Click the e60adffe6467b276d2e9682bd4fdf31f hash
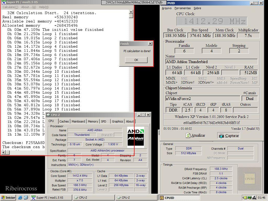The width and height of the screenshot is (268, 201). (x=211, y=123)
